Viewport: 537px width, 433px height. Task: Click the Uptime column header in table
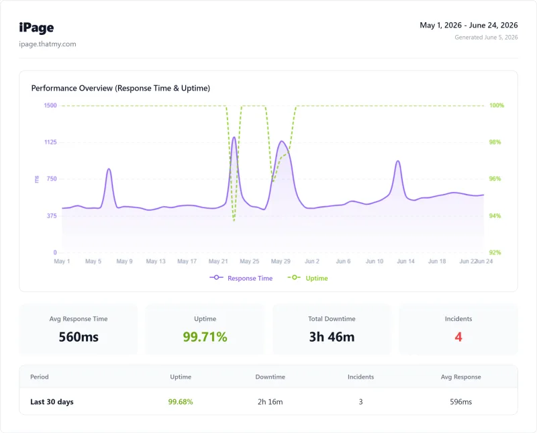tap(181, 377)
